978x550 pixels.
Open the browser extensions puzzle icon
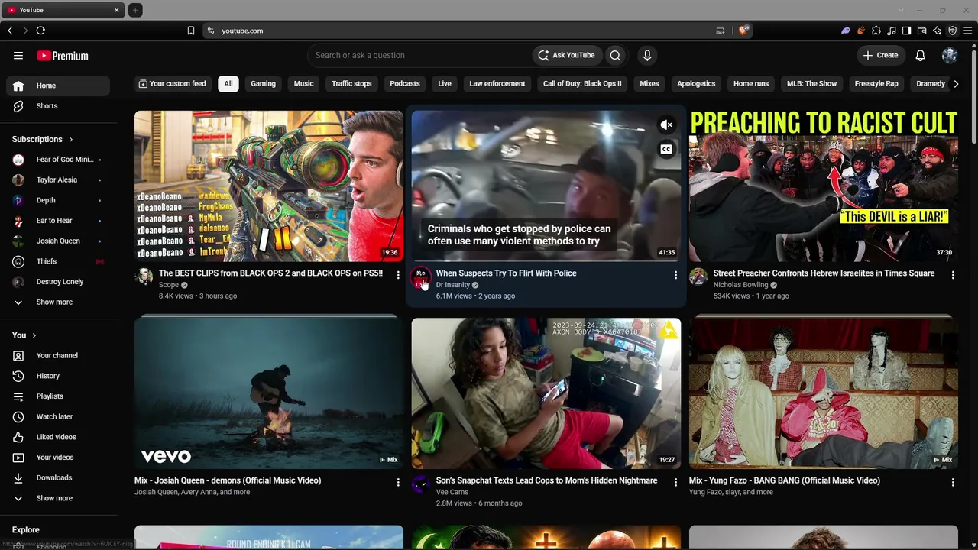tap(876, 31)
